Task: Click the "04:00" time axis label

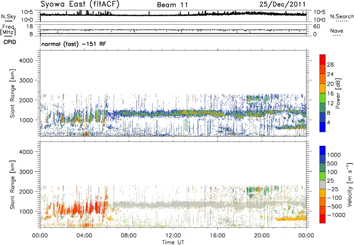Action: coord(84,236)
